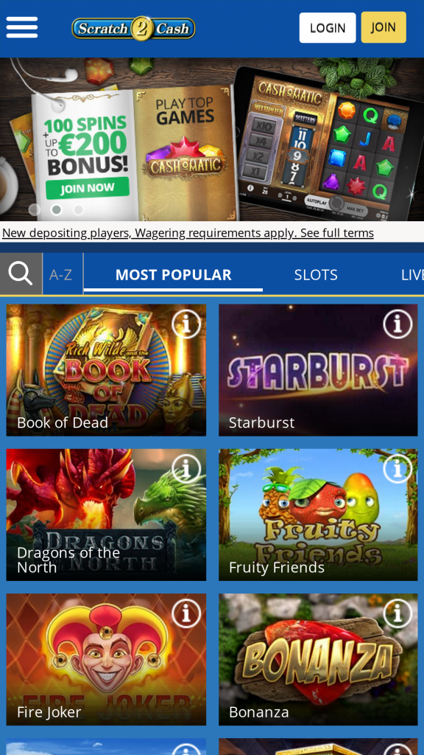Click the Login button
Viewport: 424px width, 755px height.
(x=328, y=28)
